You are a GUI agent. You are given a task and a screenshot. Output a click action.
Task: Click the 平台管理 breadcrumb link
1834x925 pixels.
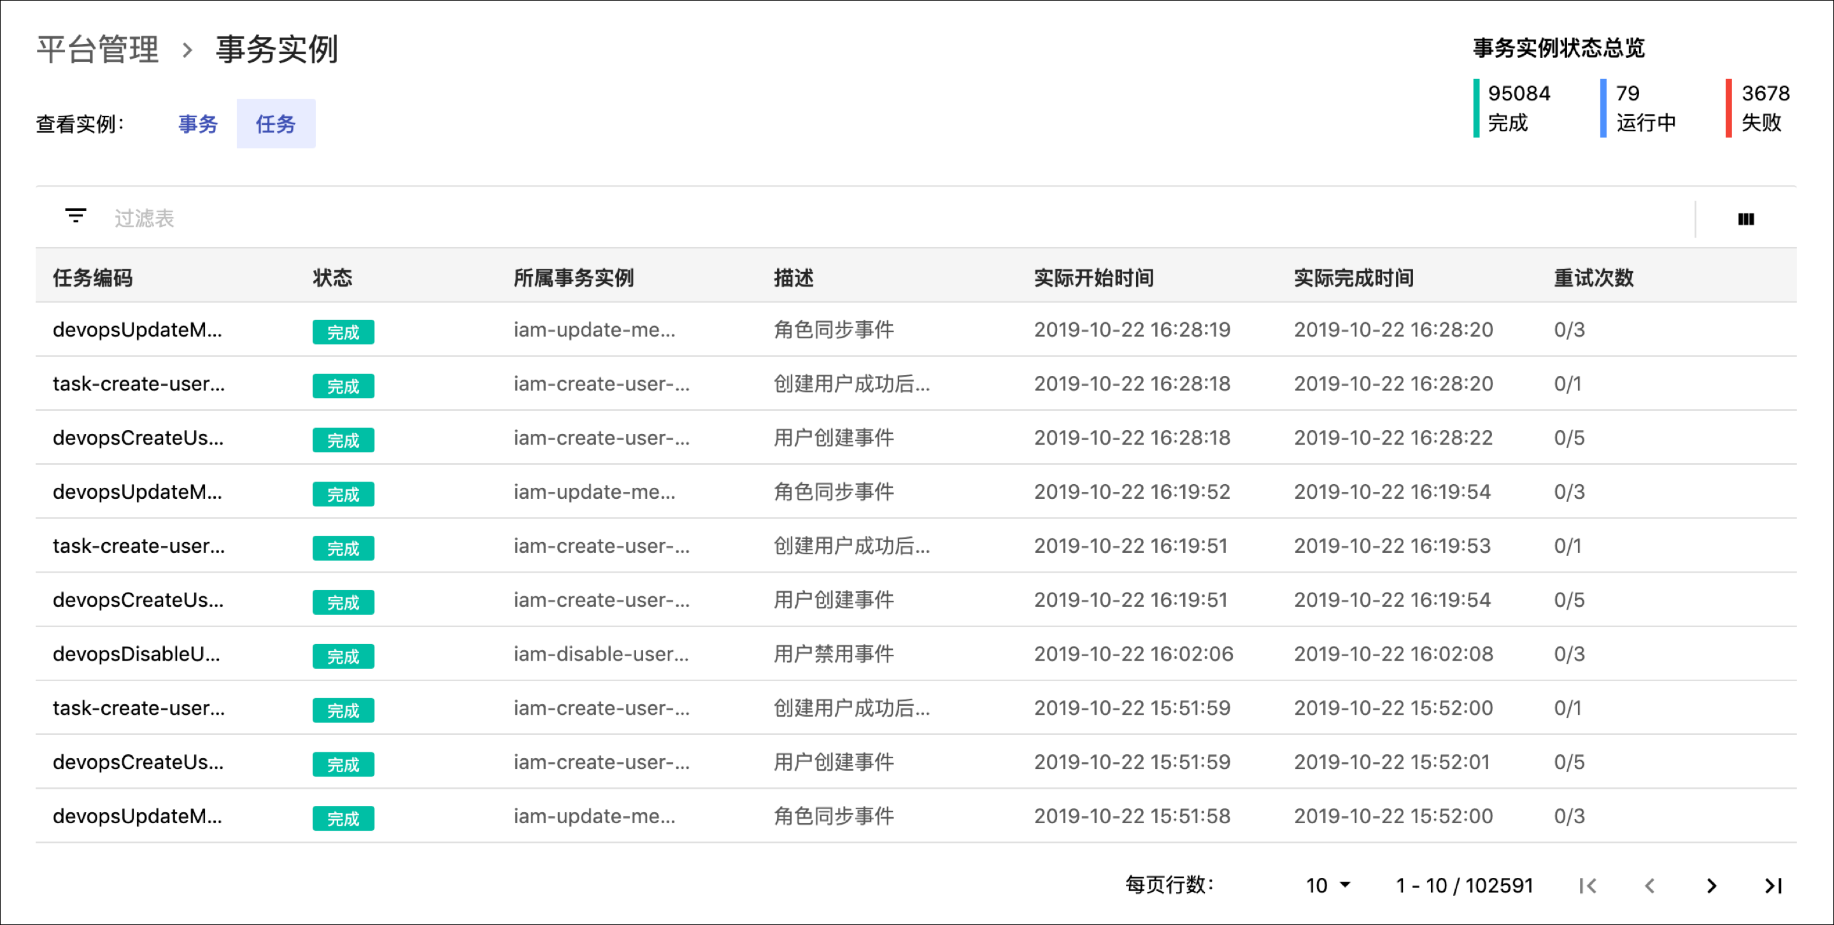pos(97,49)
